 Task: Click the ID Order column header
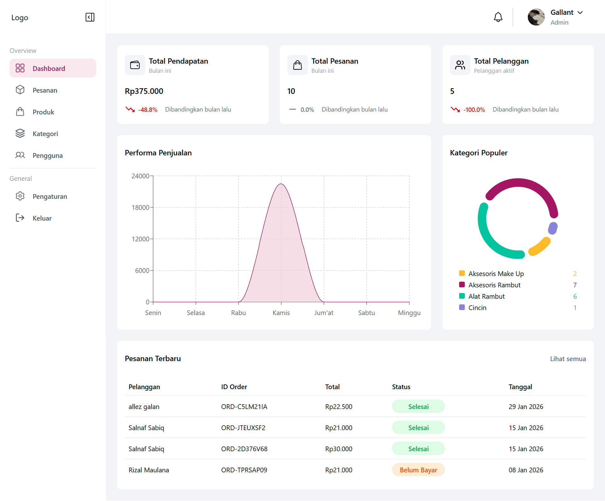click(x=234, y=387)
